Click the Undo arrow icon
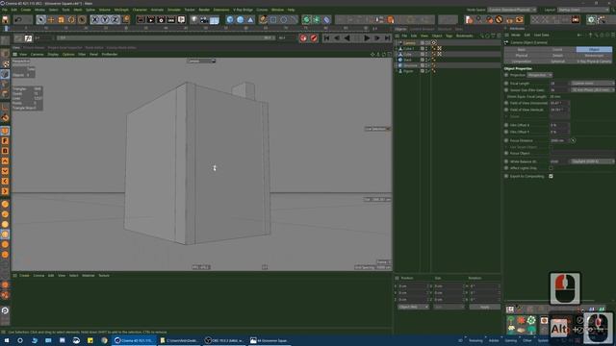This screenshot has height=346, width=616. point(18,19)
